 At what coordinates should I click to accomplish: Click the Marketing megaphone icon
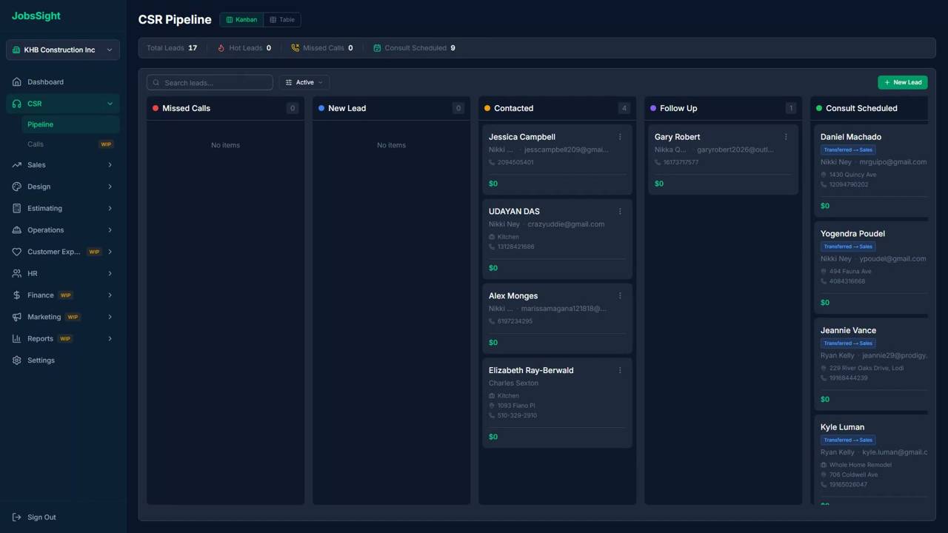pos(16,317)
